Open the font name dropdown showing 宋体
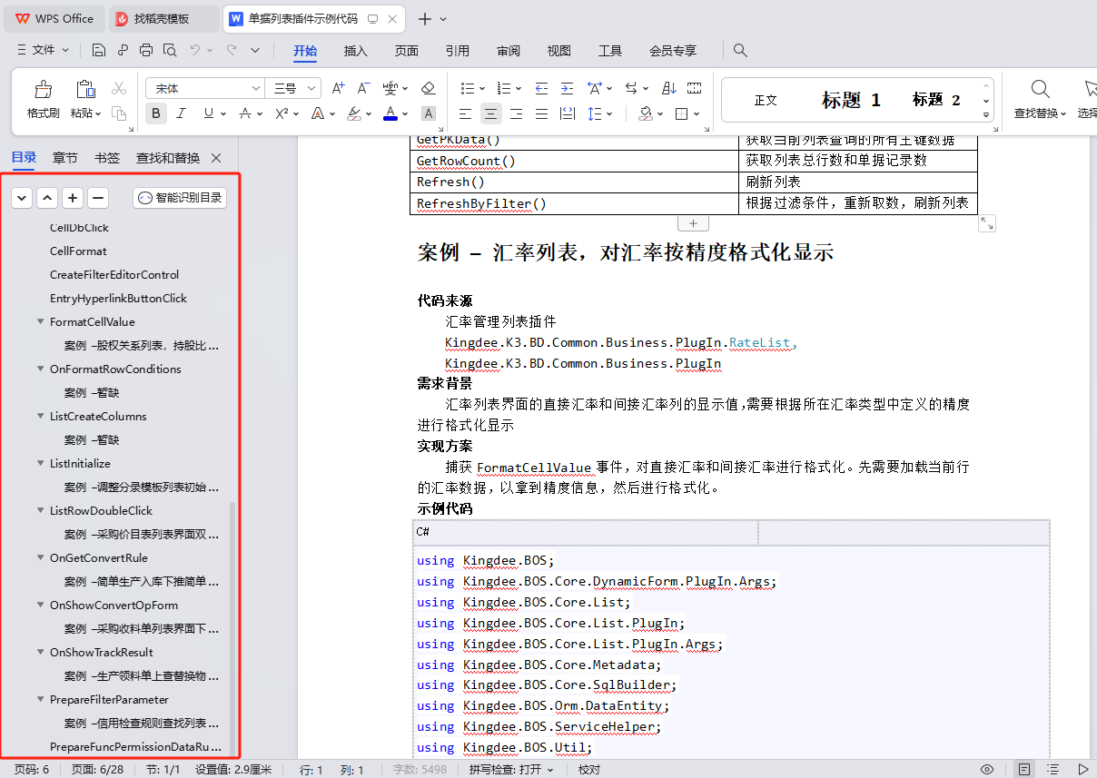 256,88
